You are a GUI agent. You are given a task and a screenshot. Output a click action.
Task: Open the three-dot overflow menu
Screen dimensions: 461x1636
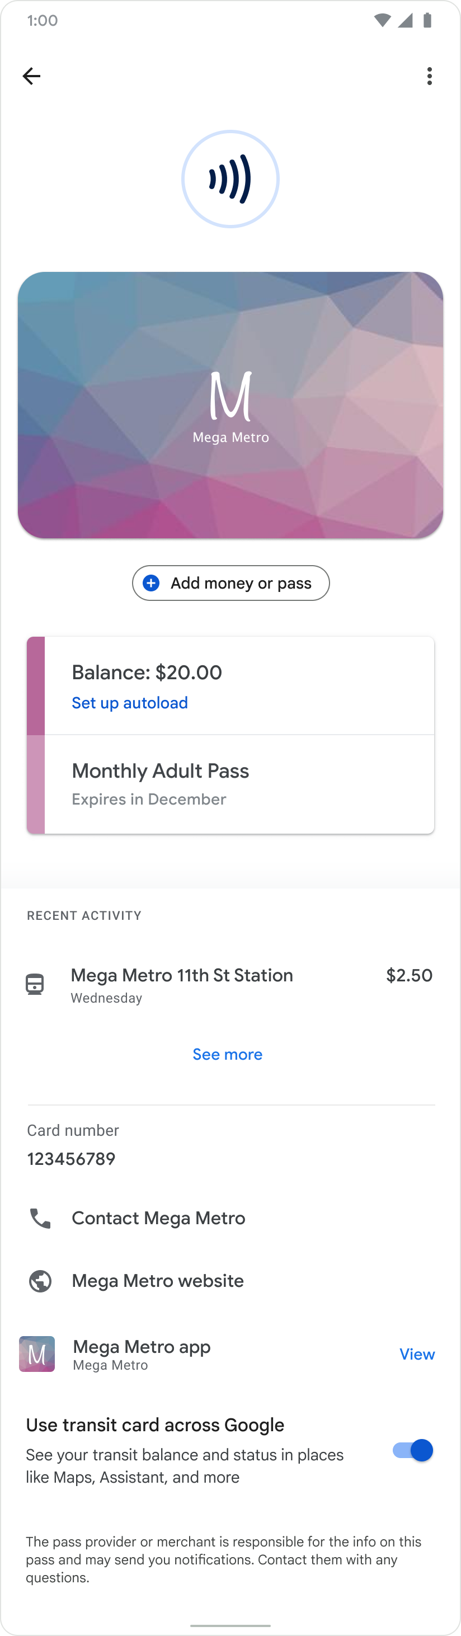point(430,76)
